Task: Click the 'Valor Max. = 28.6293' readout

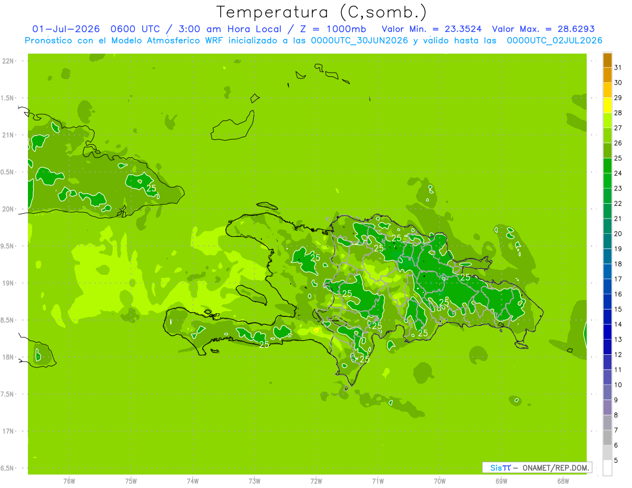Action: pyautogui.click(x=544, y=29)
